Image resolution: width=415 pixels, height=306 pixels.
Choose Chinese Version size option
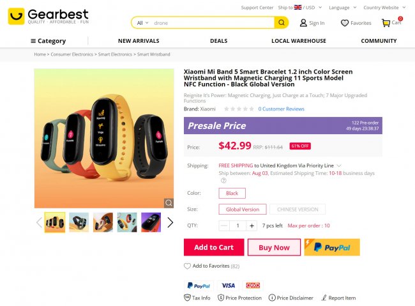(298, 209)
